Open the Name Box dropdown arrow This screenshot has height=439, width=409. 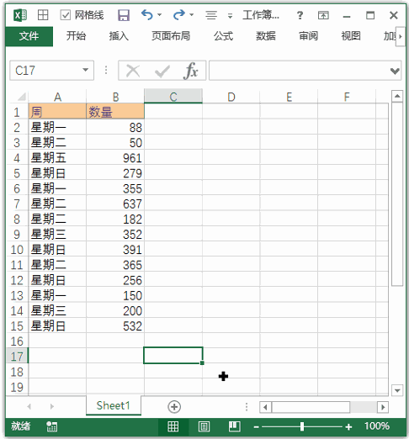point(86,70)
